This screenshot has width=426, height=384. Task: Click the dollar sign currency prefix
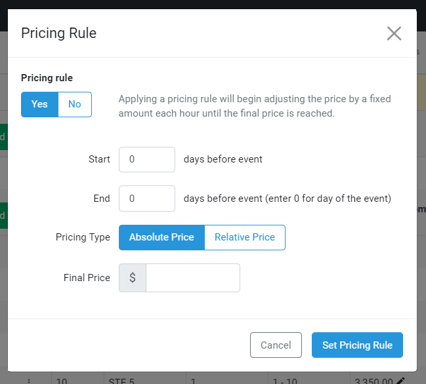click(x=133, y=278)
